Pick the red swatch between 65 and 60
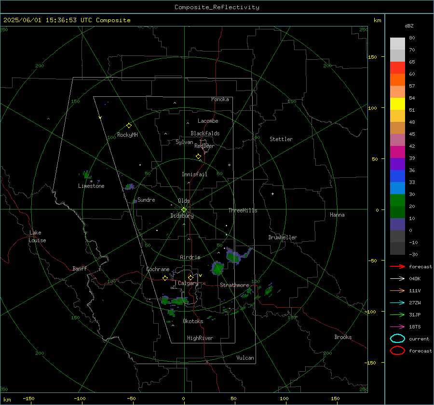Viewport: 434px width, 405px height. [x=397, y=68]
